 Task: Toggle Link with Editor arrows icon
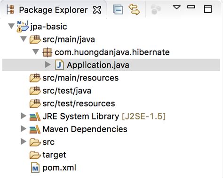134,9
